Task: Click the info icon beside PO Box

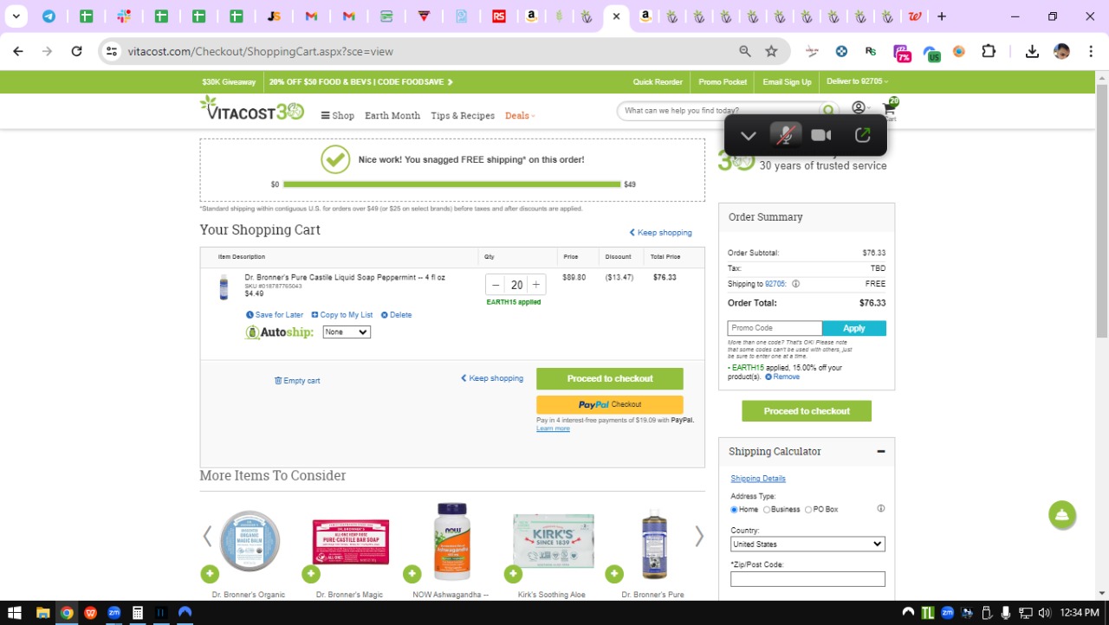Action: click(x=881, y=509)
